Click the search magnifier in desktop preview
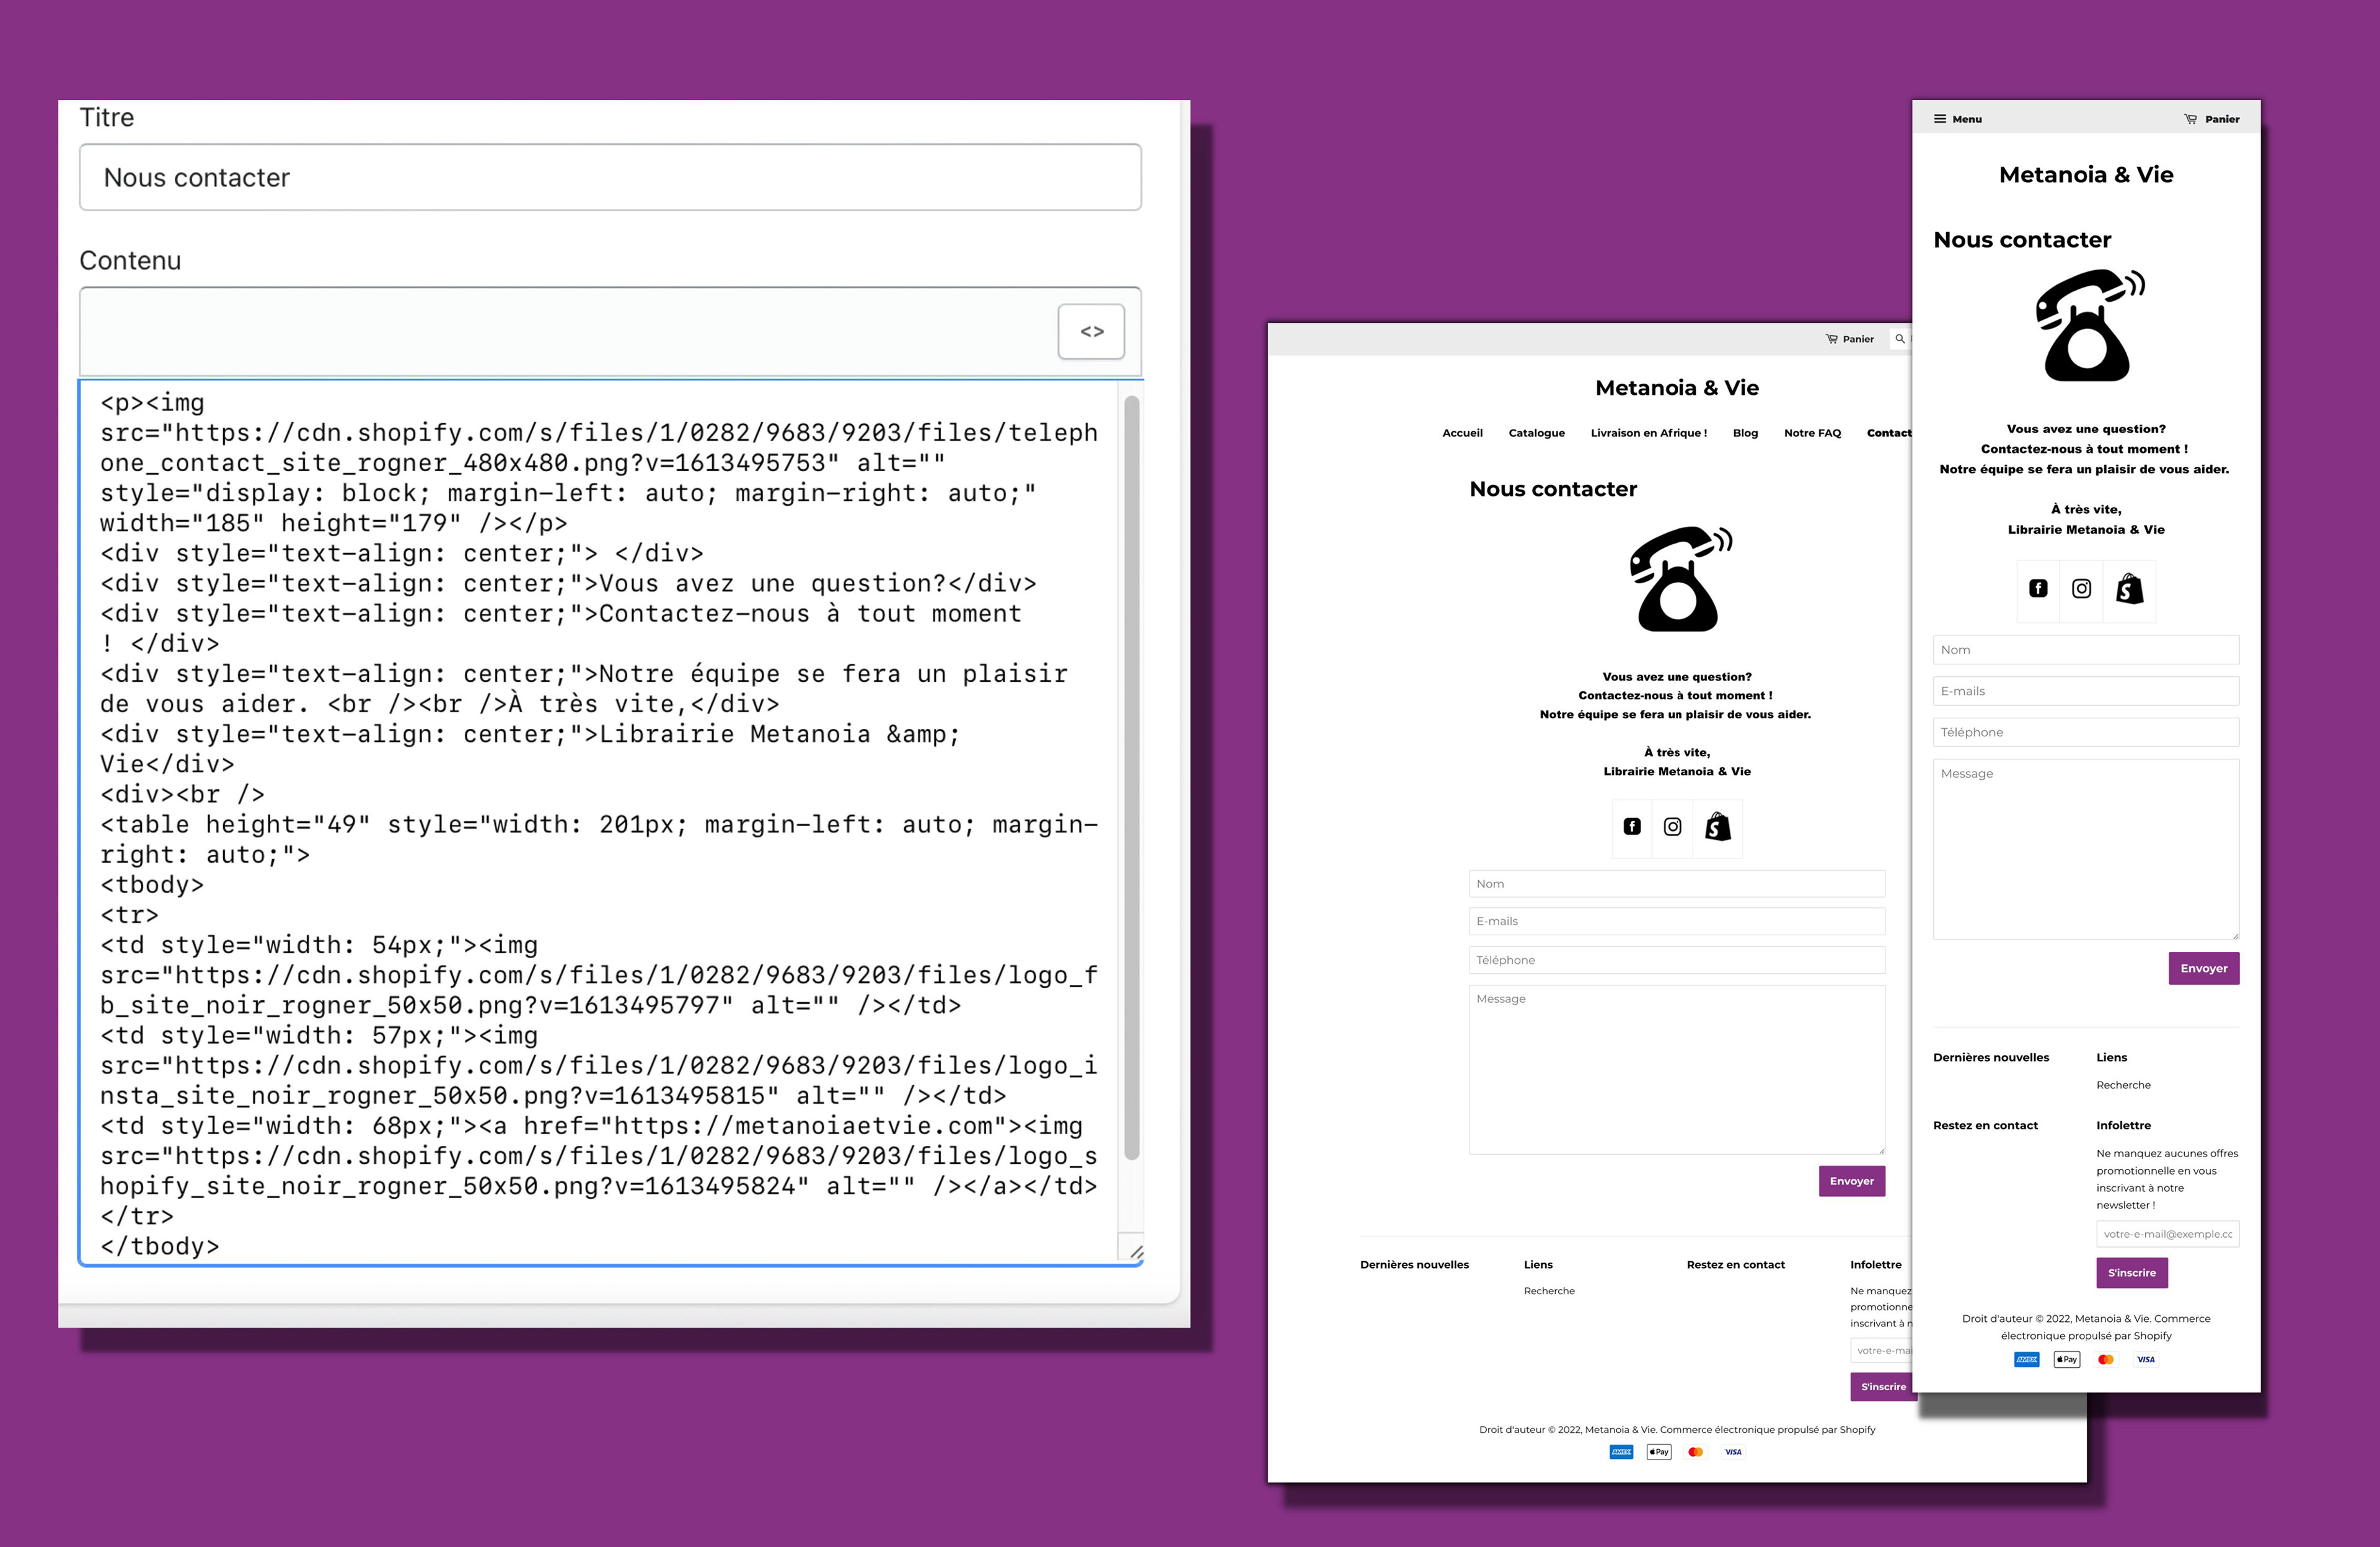Screen dimensions: 2380x1547 [x=1899, y=339]
